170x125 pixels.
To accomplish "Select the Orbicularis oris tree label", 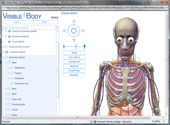I will pos(21,84).
